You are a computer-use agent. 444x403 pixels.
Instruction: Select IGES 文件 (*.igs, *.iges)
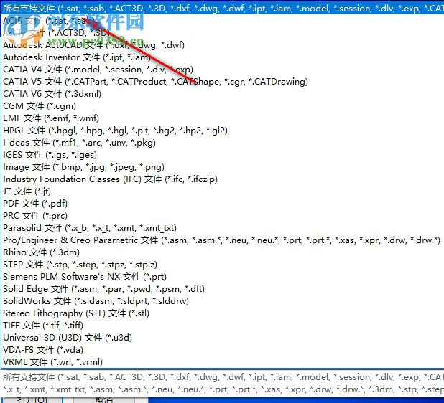click(223, 155)
